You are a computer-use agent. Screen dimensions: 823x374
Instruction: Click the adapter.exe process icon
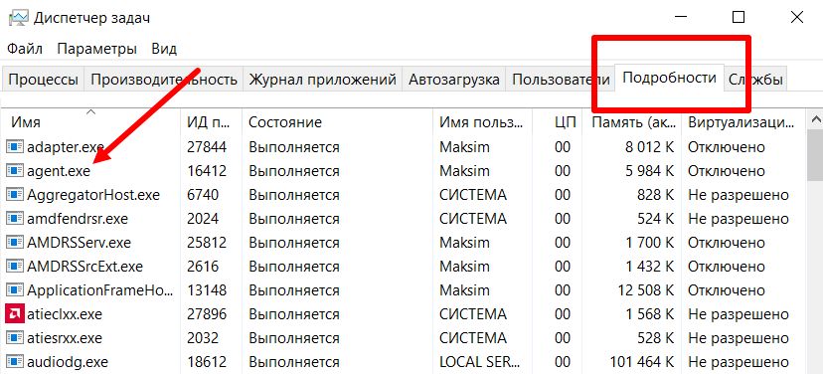(x=15, y=147)
